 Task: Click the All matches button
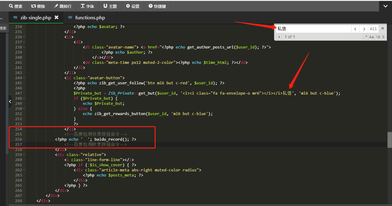pos(373,29)
